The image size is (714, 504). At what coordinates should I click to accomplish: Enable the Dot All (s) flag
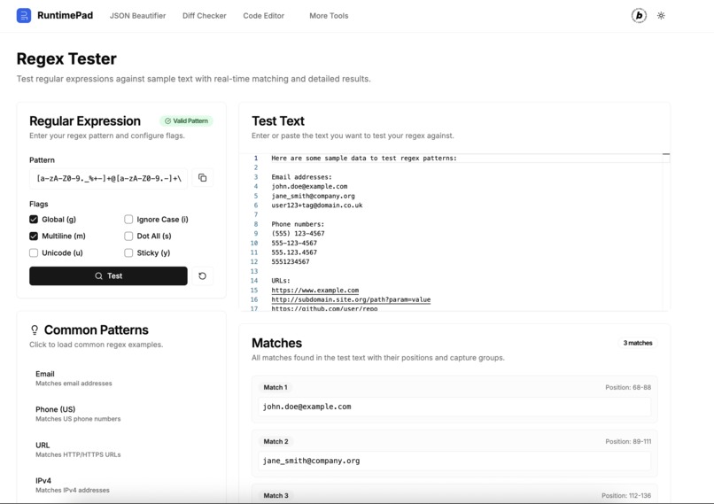128,236
